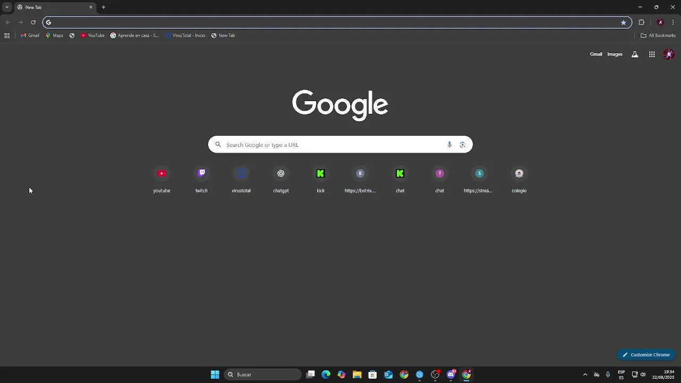Click the Customize Chrome button

pos(646,355)
